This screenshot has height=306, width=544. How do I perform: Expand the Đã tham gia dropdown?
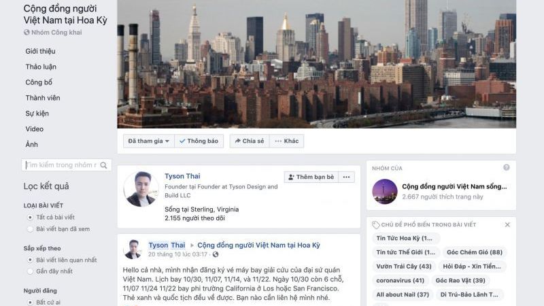(x=148, y=141)
